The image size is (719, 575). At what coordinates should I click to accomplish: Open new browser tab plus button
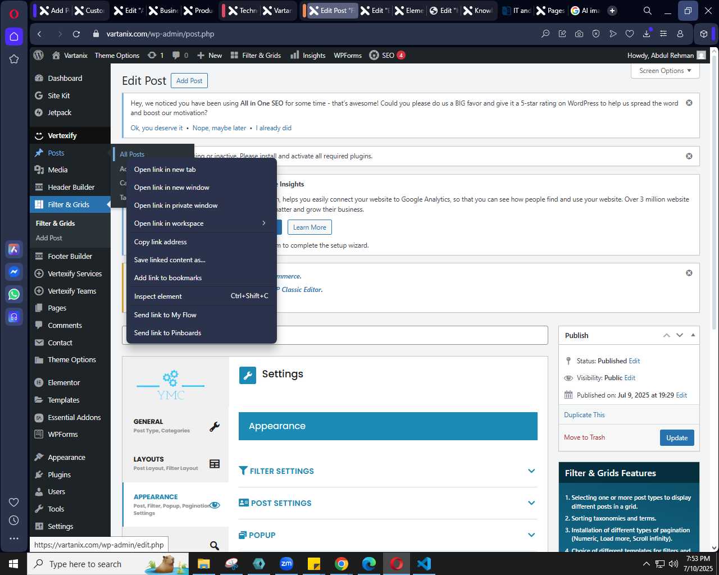[612, 11]
